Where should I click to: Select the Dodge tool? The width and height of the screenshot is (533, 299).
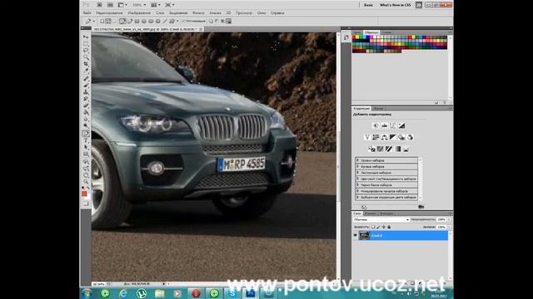pos(86,125)
